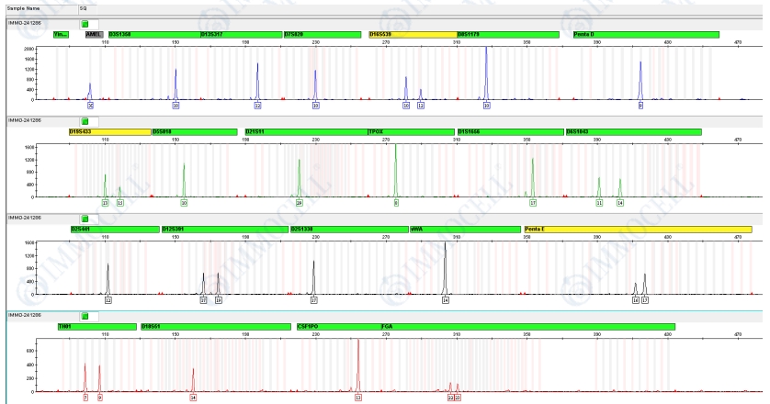Select the D3S1358 marker bar
Viewport: 770px width, 404px height.
154,34
